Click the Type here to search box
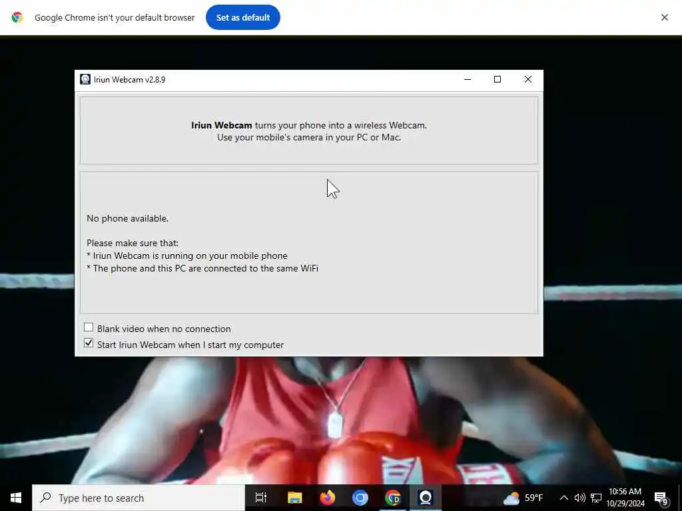 [139, 498]
